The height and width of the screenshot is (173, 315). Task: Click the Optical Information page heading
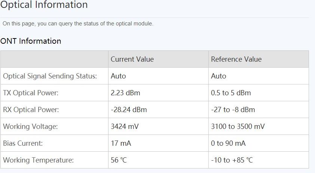pos(44,5)
